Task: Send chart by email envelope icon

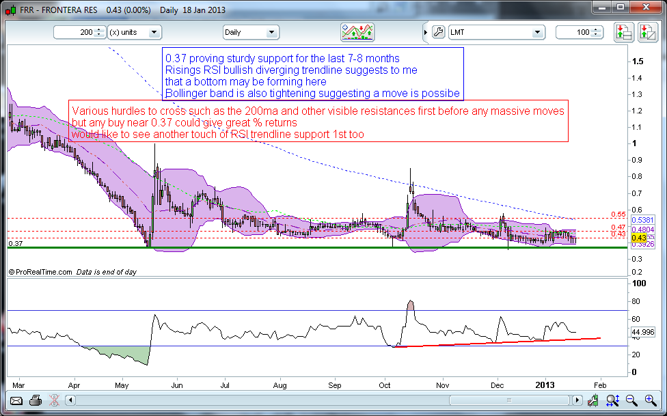Action: pyautogui.click(x=16, y=401)
